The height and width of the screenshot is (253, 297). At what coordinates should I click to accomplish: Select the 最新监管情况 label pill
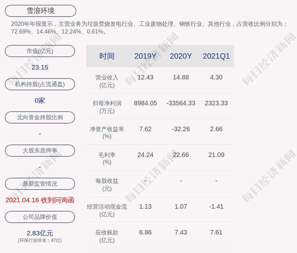(40, 184)
